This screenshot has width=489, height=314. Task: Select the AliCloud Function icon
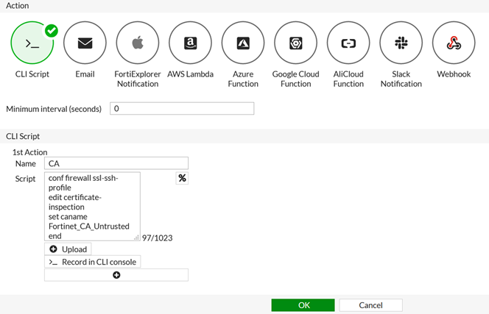pyautogui.click(x=348, y=44)
